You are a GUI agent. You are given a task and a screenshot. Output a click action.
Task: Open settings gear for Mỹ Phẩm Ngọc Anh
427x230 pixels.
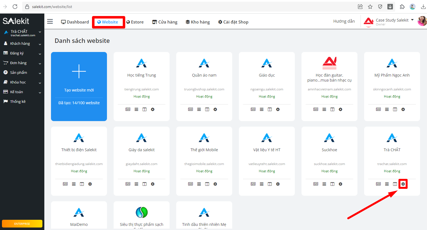(x=403, y=109)
